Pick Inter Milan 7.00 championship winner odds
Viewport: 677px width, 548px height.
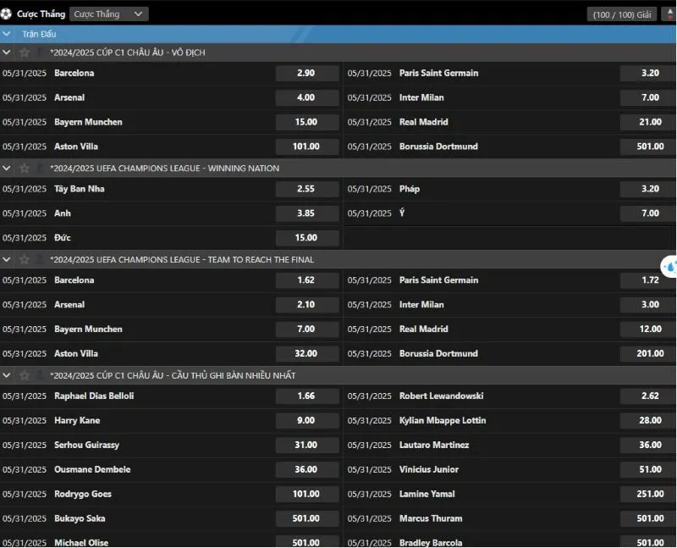coord(650,98)
